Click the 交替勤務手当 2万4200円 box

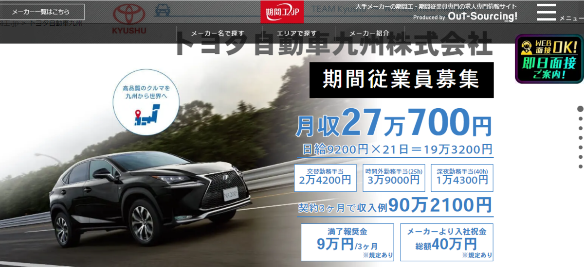tap(325, 178)
